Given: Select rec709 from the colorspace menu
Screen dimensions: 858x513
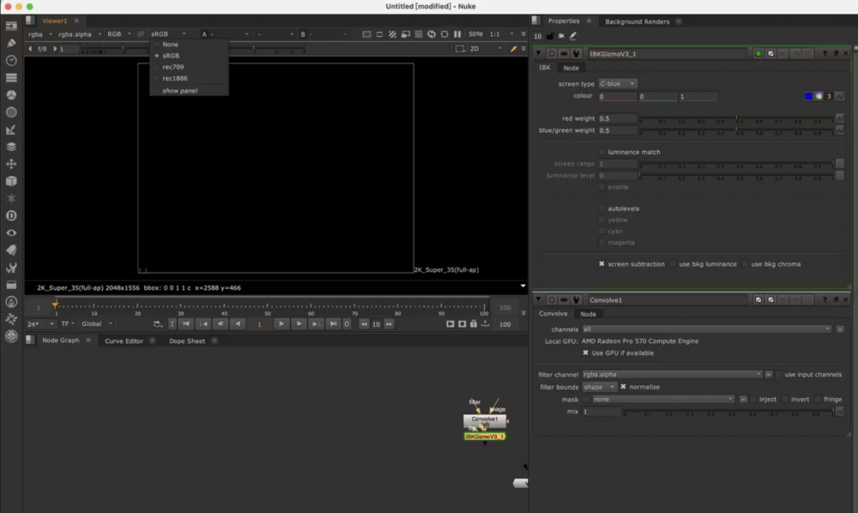Looking at the screenshot, I should (173, 67).
